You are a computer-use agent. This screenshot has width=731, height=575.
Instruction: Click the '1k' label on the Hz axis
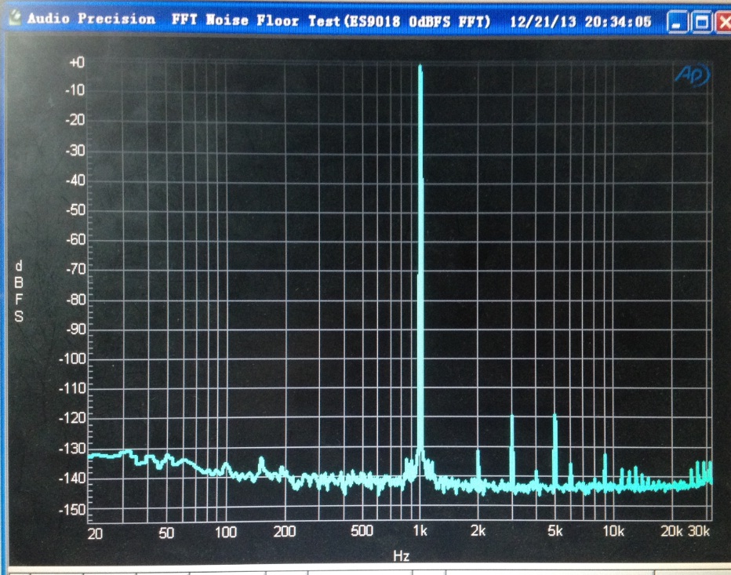point(420,531)
